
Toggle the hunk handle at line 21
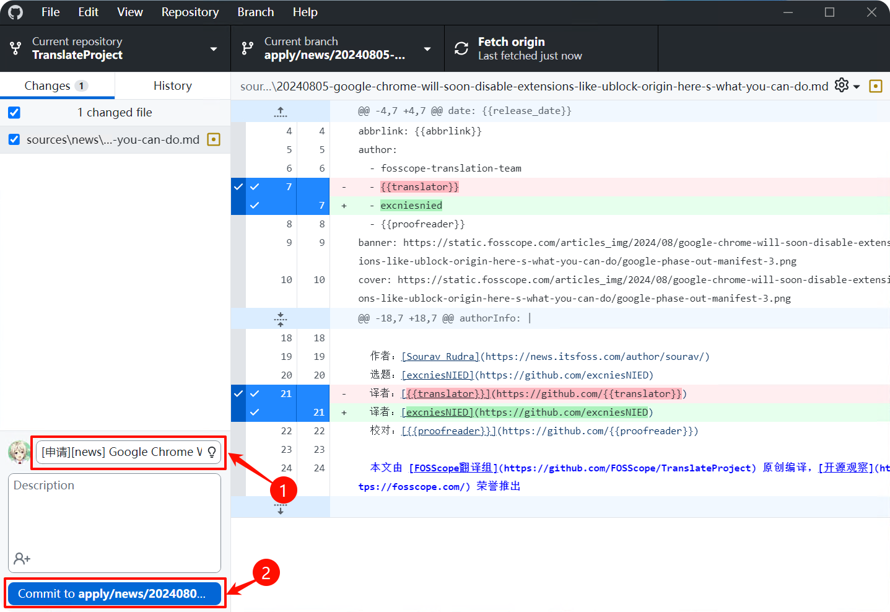238,403
